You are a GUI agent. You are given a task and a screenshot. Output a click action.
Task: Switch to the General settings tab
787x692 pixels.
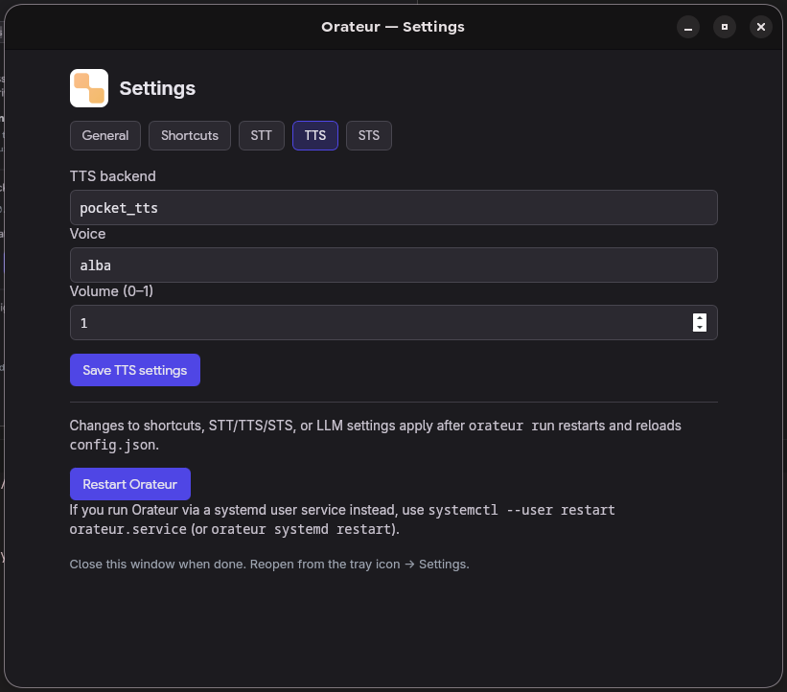pyautogui.click(x=104, y=135)
